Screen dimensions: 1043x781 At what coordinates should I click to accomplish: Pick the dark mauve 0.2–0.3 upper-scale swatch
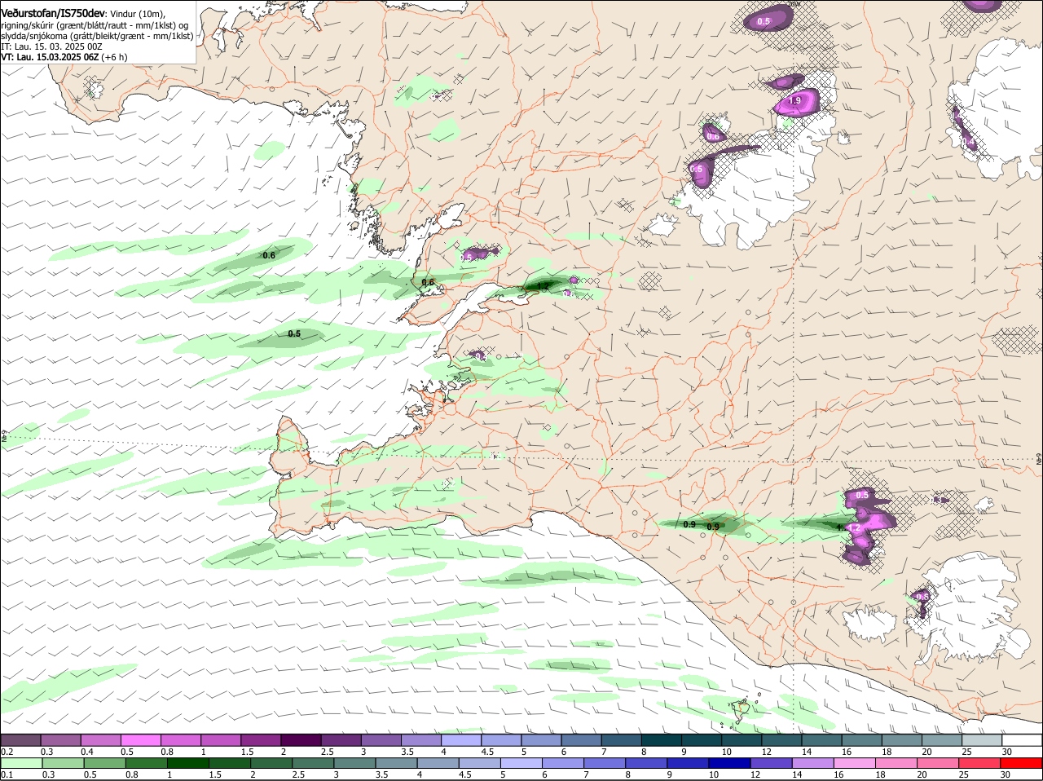tap(20, 739)
